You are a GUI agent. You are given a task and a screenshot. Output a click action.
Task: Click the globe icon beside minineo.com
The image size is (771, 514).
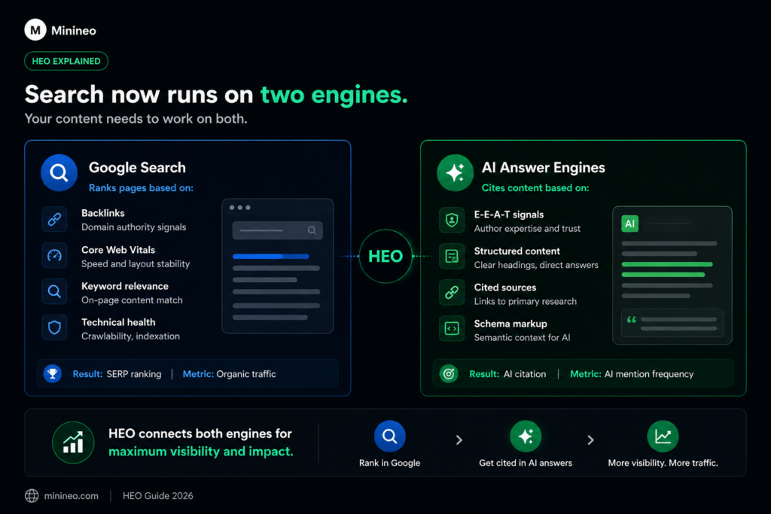click(x=32, y=496)
